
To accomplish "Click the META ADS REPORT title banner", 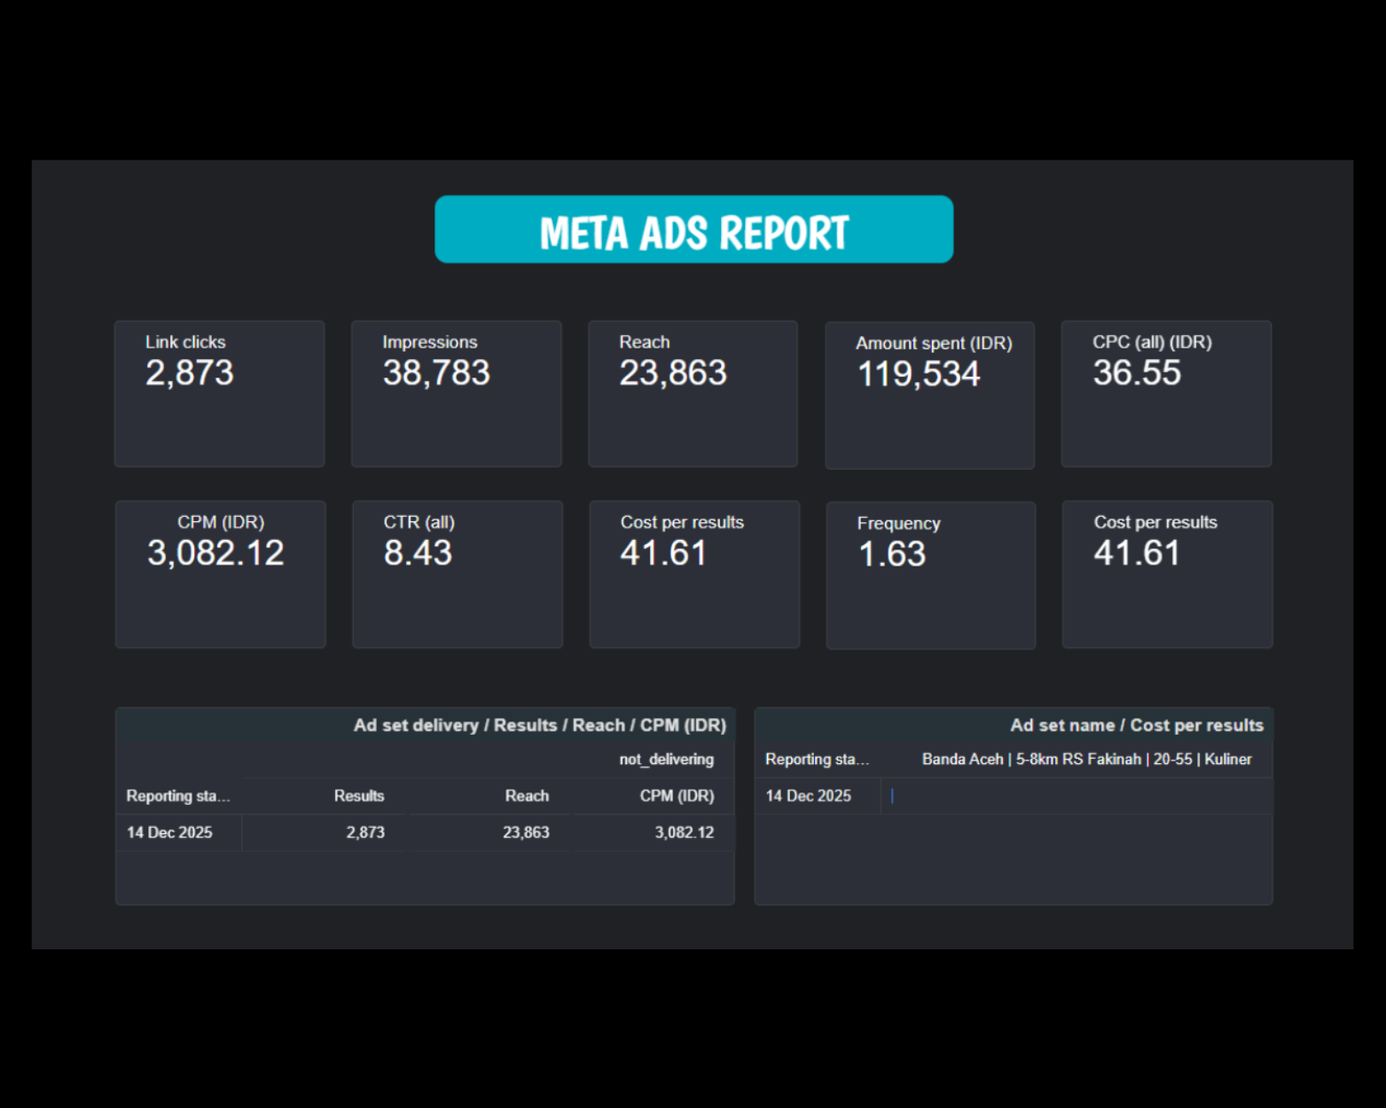I will click(x=693, y=230).
